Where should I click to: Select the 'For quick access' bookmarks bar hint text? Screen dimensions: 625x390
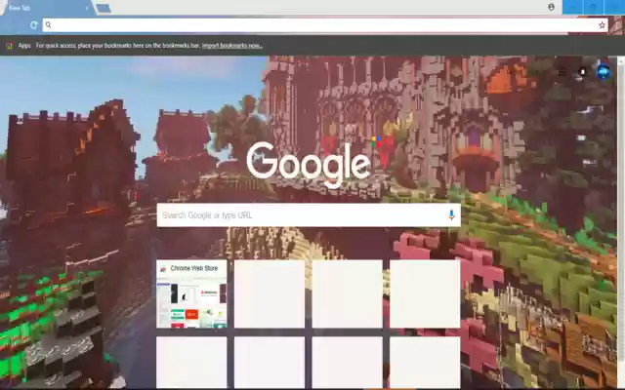pyautogui.click(x=118, y=46)
